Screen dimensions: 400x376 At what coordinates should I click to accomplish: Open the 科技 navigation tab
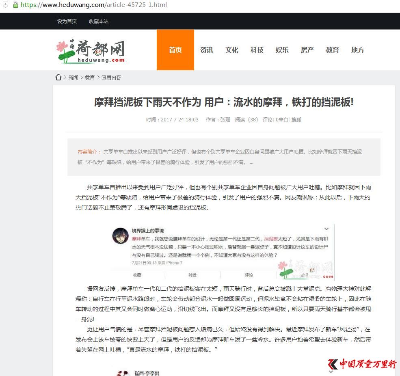(x=257, y=50)
